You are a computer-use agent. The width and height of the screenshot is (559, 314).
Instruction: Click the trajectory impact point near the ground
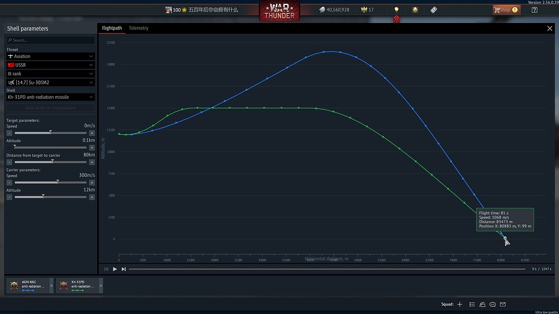point(505,238)
